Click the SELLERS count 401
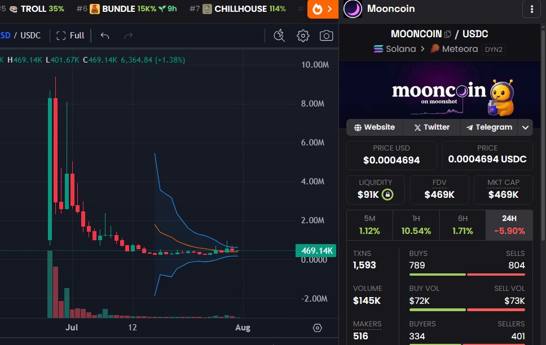Image resolution: width=546 pixels, height=345 pixels. point(518,337)
